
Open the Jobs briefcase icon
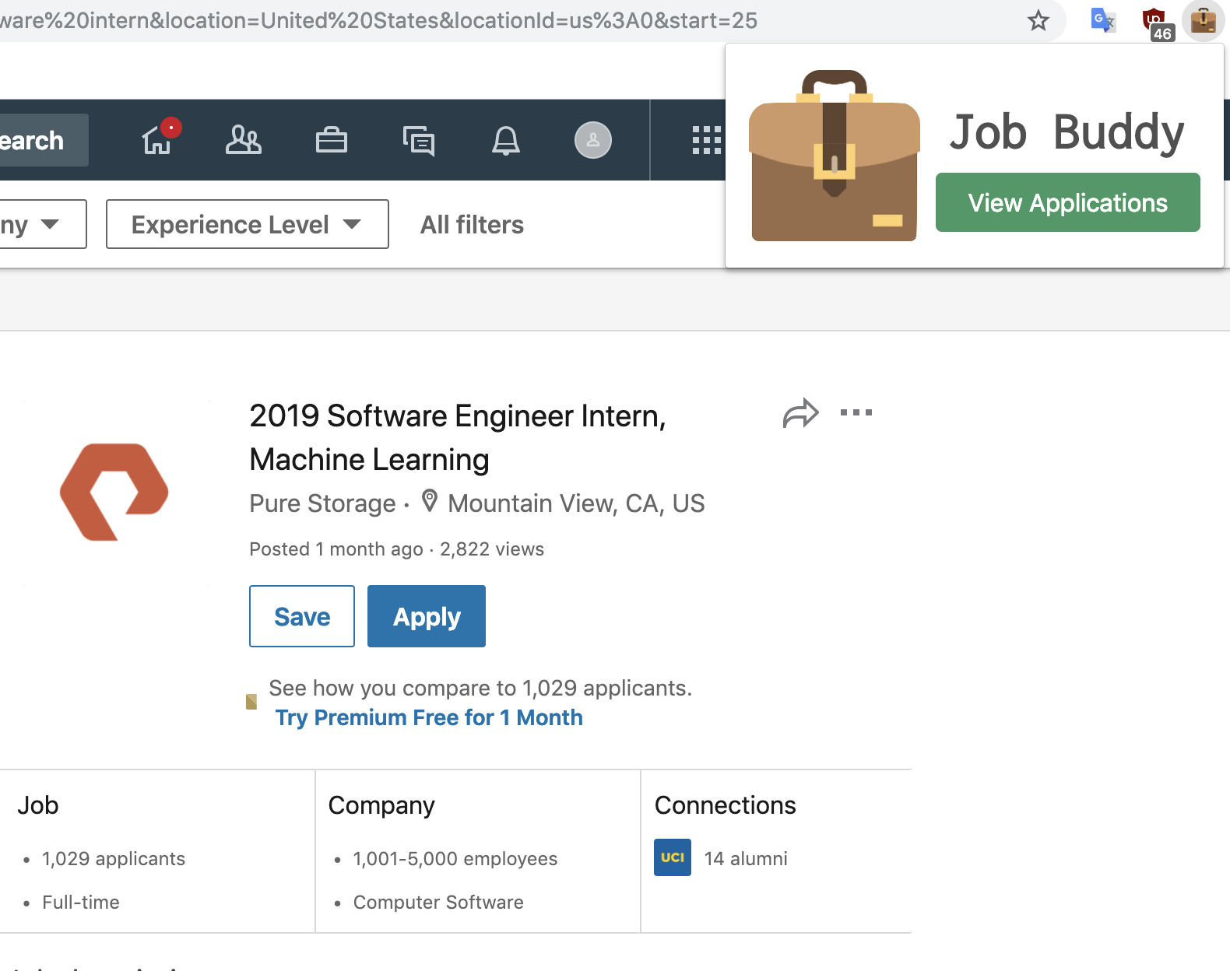coord(332,140)
